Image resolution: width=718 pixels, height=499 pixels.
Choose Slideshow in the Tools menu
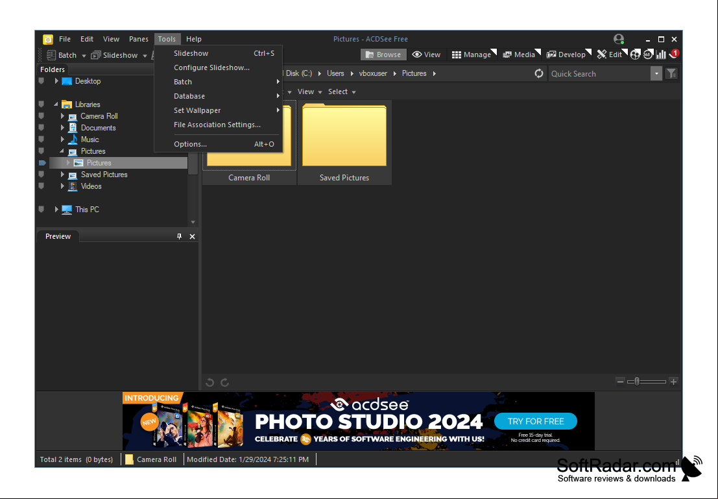(x=219, y=53)
